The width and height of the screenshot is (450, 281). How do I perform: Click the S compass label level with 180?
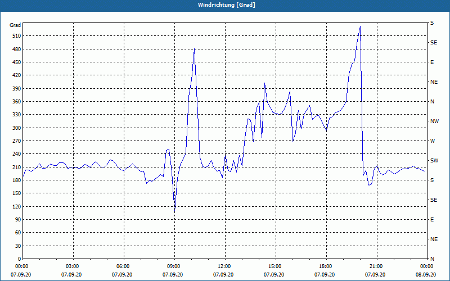coord(432,180)
